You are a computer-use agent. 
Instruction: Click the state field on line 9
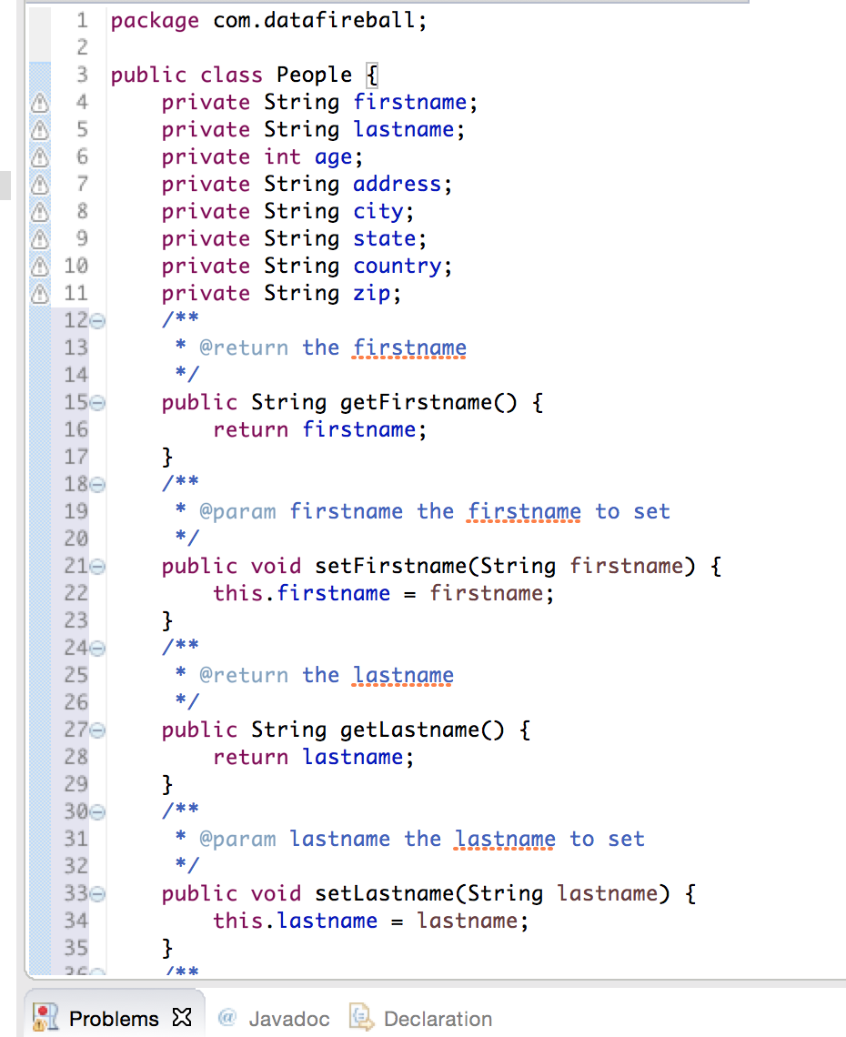(x=384, y=238)
